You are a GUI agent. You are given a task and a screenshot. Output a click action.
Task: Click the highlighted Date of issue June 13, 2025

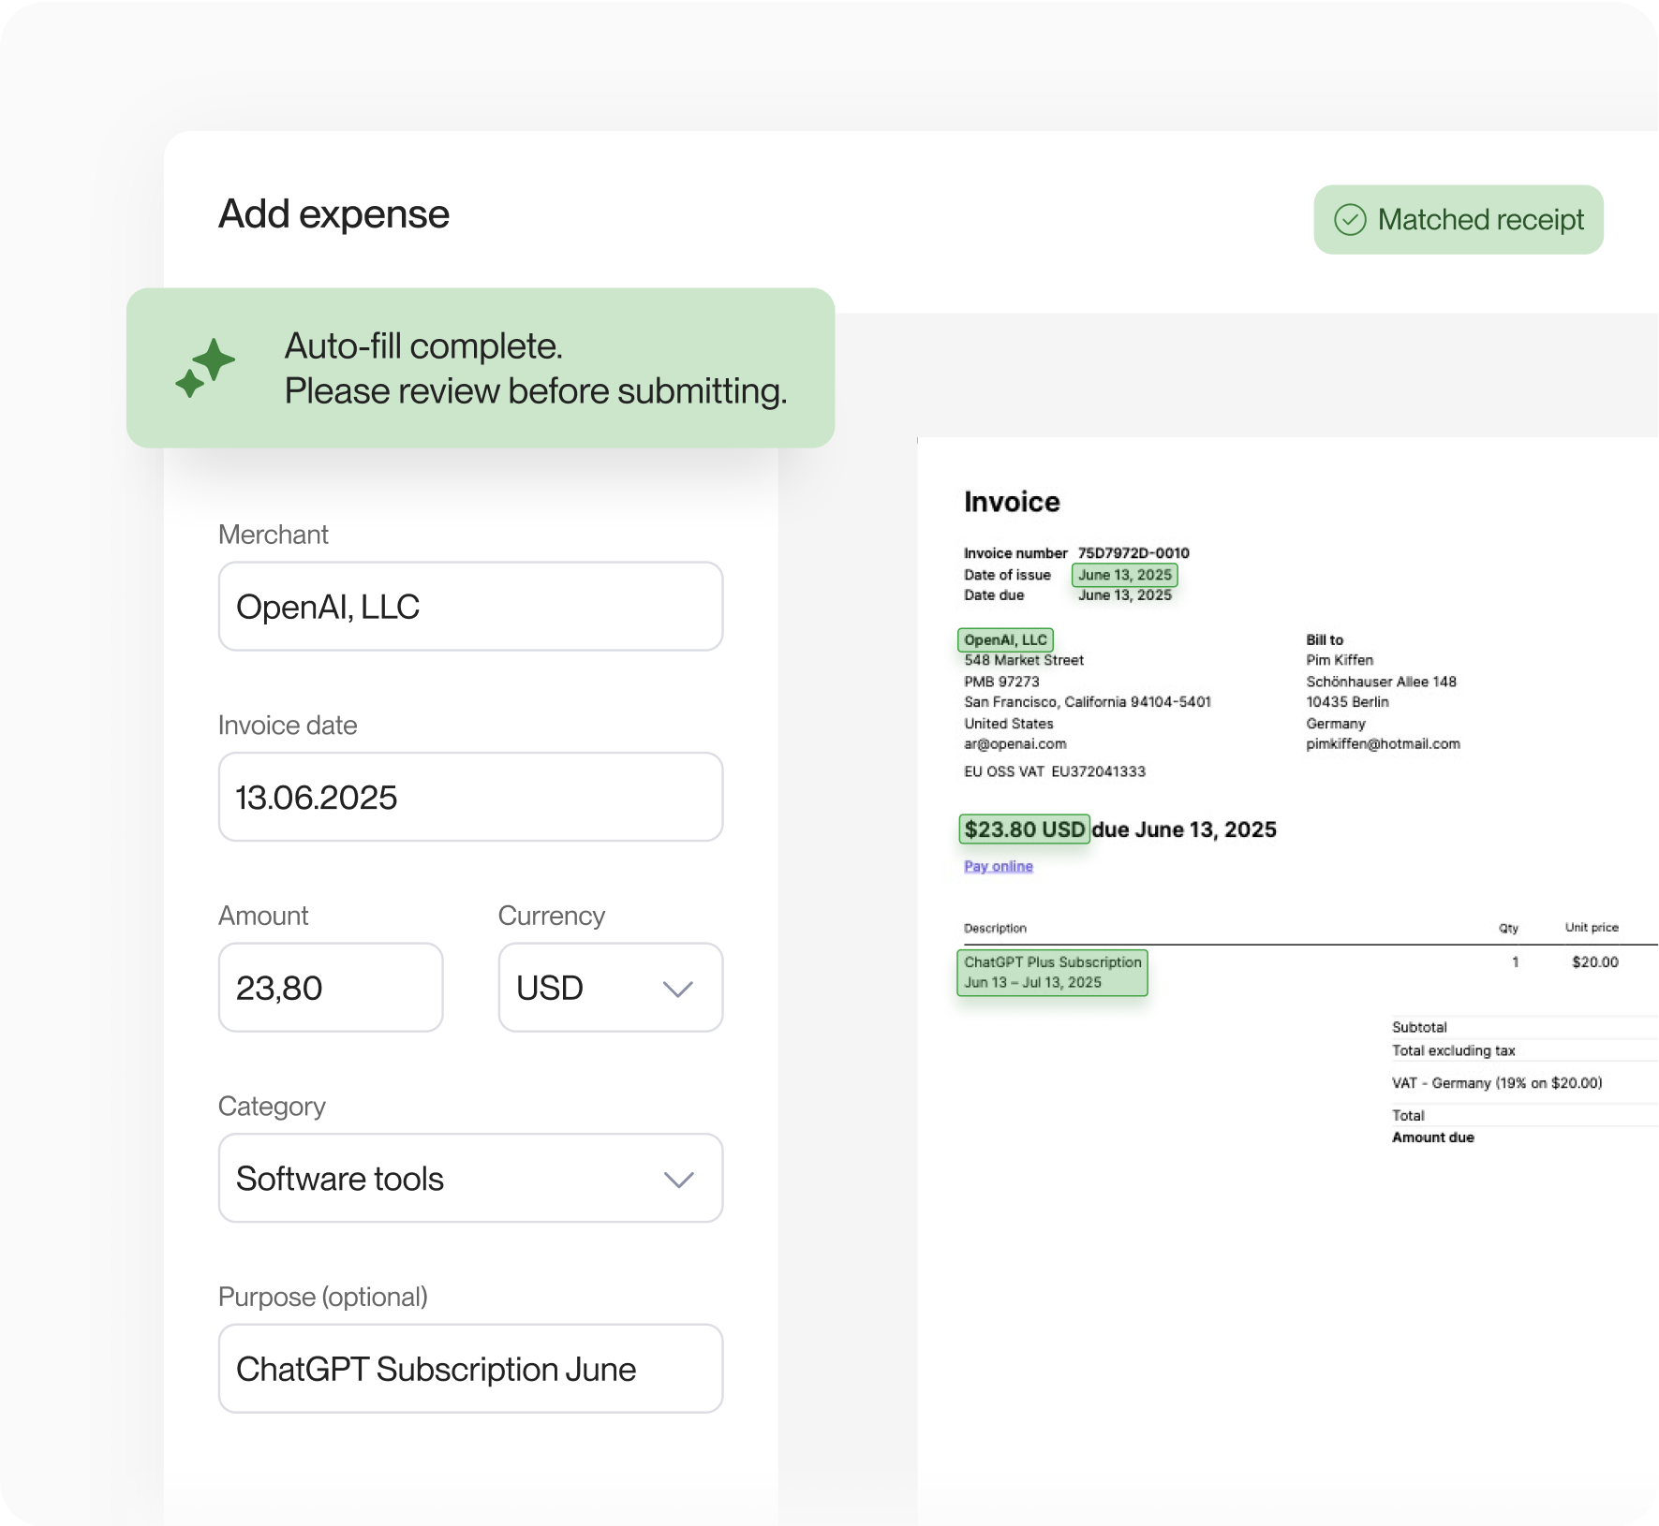pos(1125,575)
